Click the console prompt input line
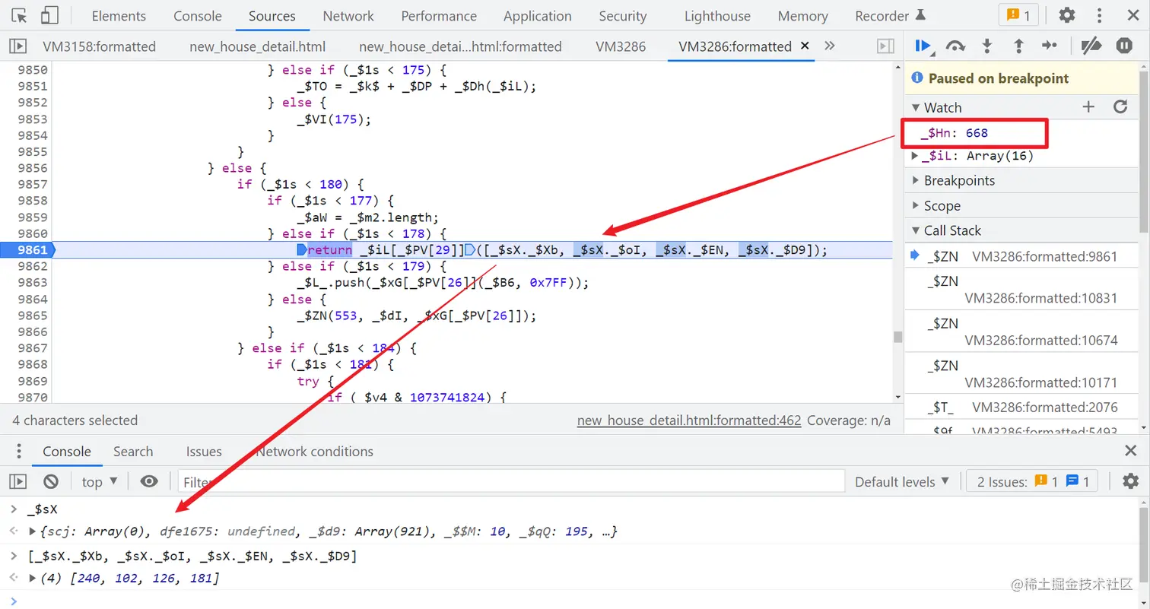 click(x=578, y=601)
